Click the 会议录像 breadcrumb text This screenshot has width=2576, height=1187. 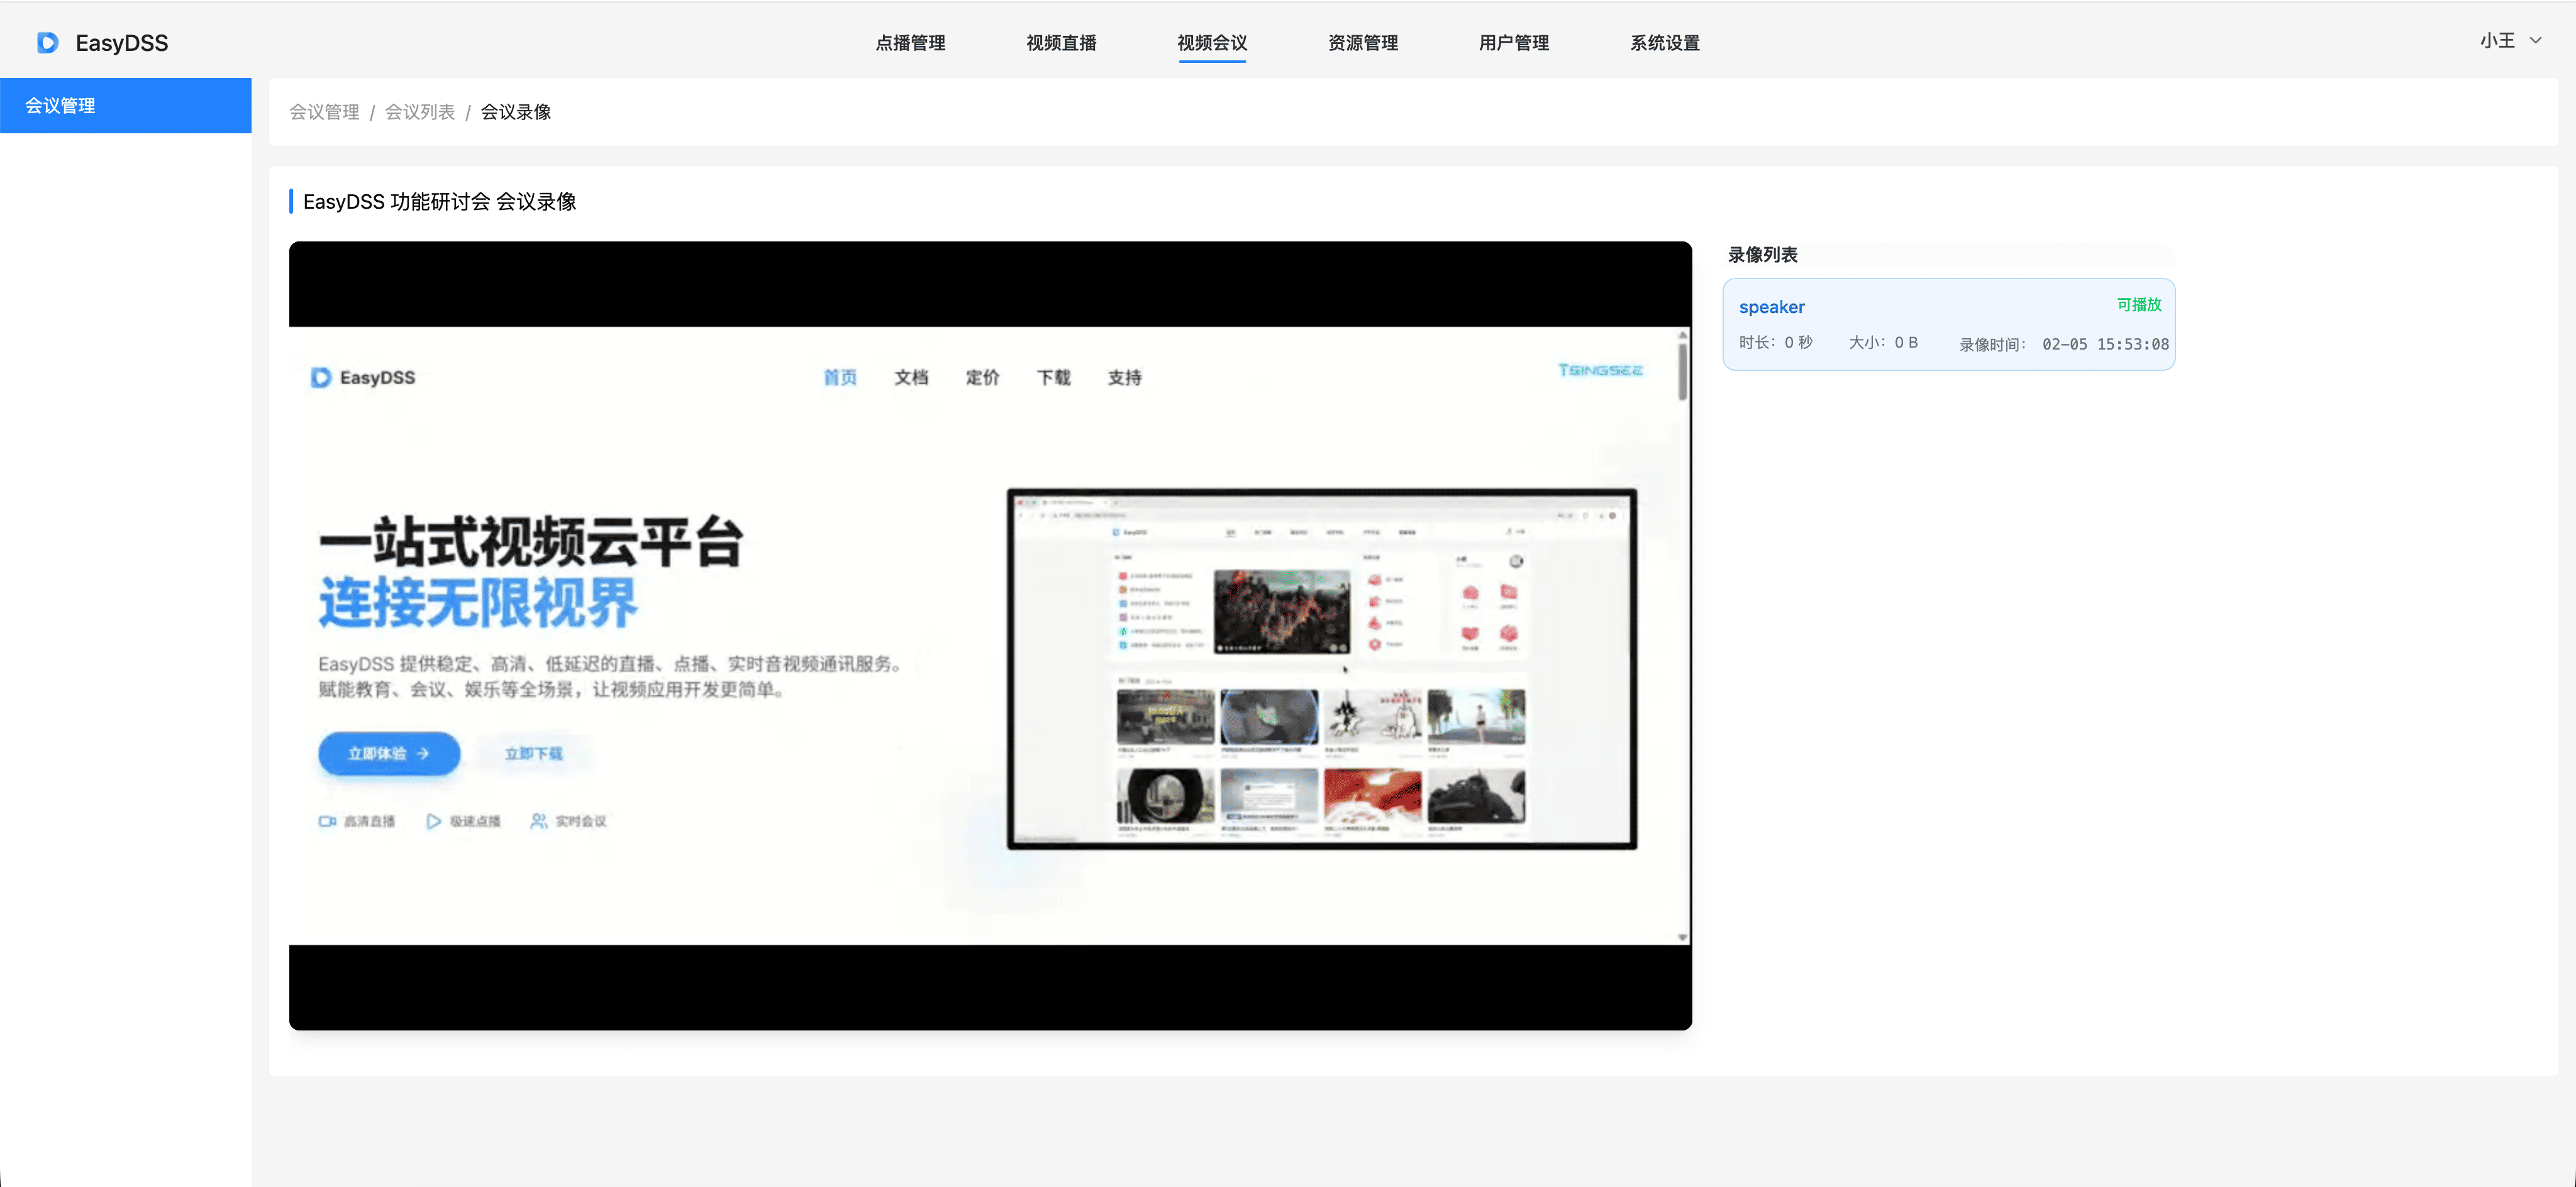tap(516, 112)
